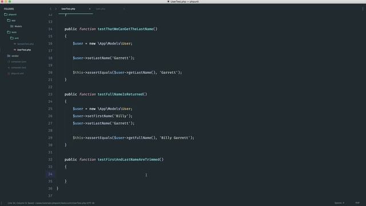
Task: Click highlighted line number 34 in the gutter
Action: tap(50, 174)
